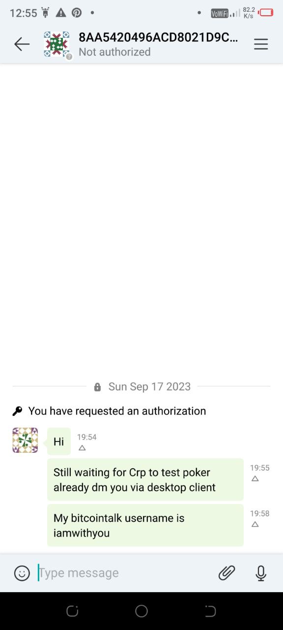Tap delivery status triangle under 19:58
Viewport: 283px width, 630px height.
[x=255, y=524]
